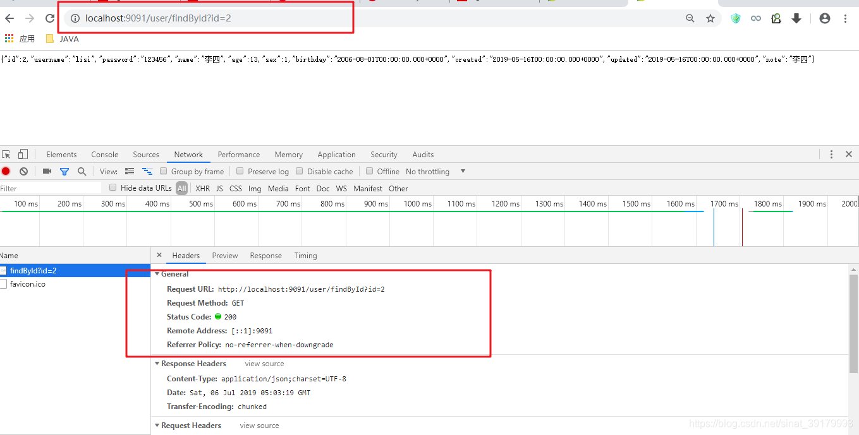Clear the network log

pos(23,171)
